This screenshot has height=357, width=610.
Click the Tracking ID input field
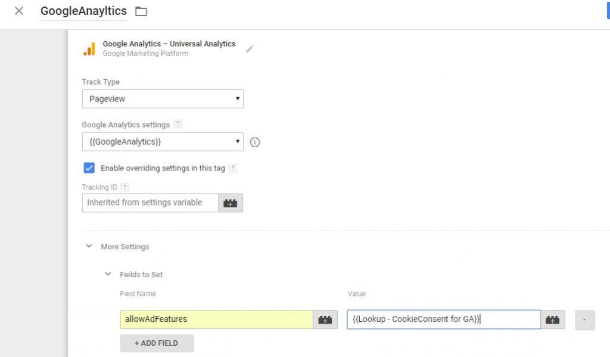click(150, 203)
